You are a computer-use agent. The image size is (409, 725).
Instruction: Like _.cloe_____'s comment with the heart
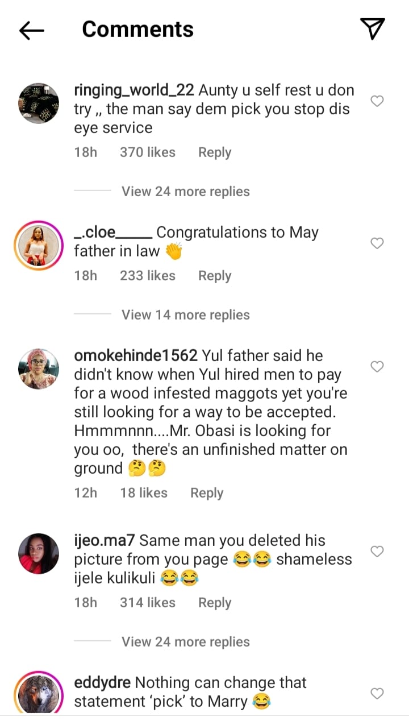tap(377, 243)
